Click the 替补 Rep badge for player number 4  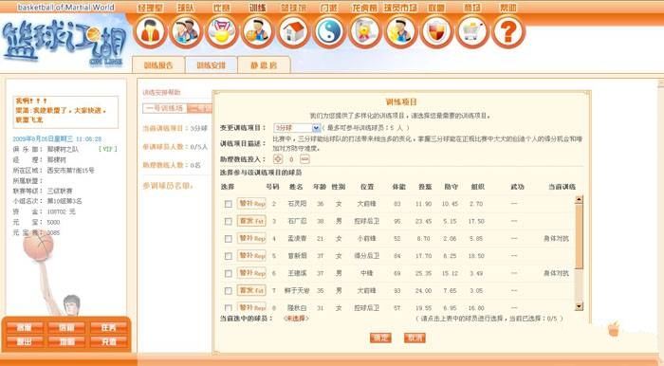(251, 238)
